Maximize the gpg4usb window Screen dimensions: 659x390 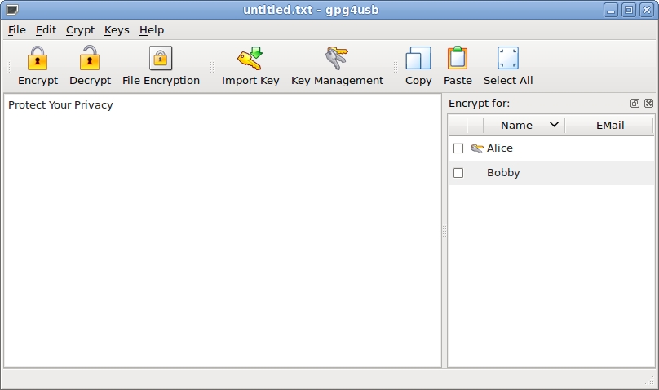click(x=629, y=10)
